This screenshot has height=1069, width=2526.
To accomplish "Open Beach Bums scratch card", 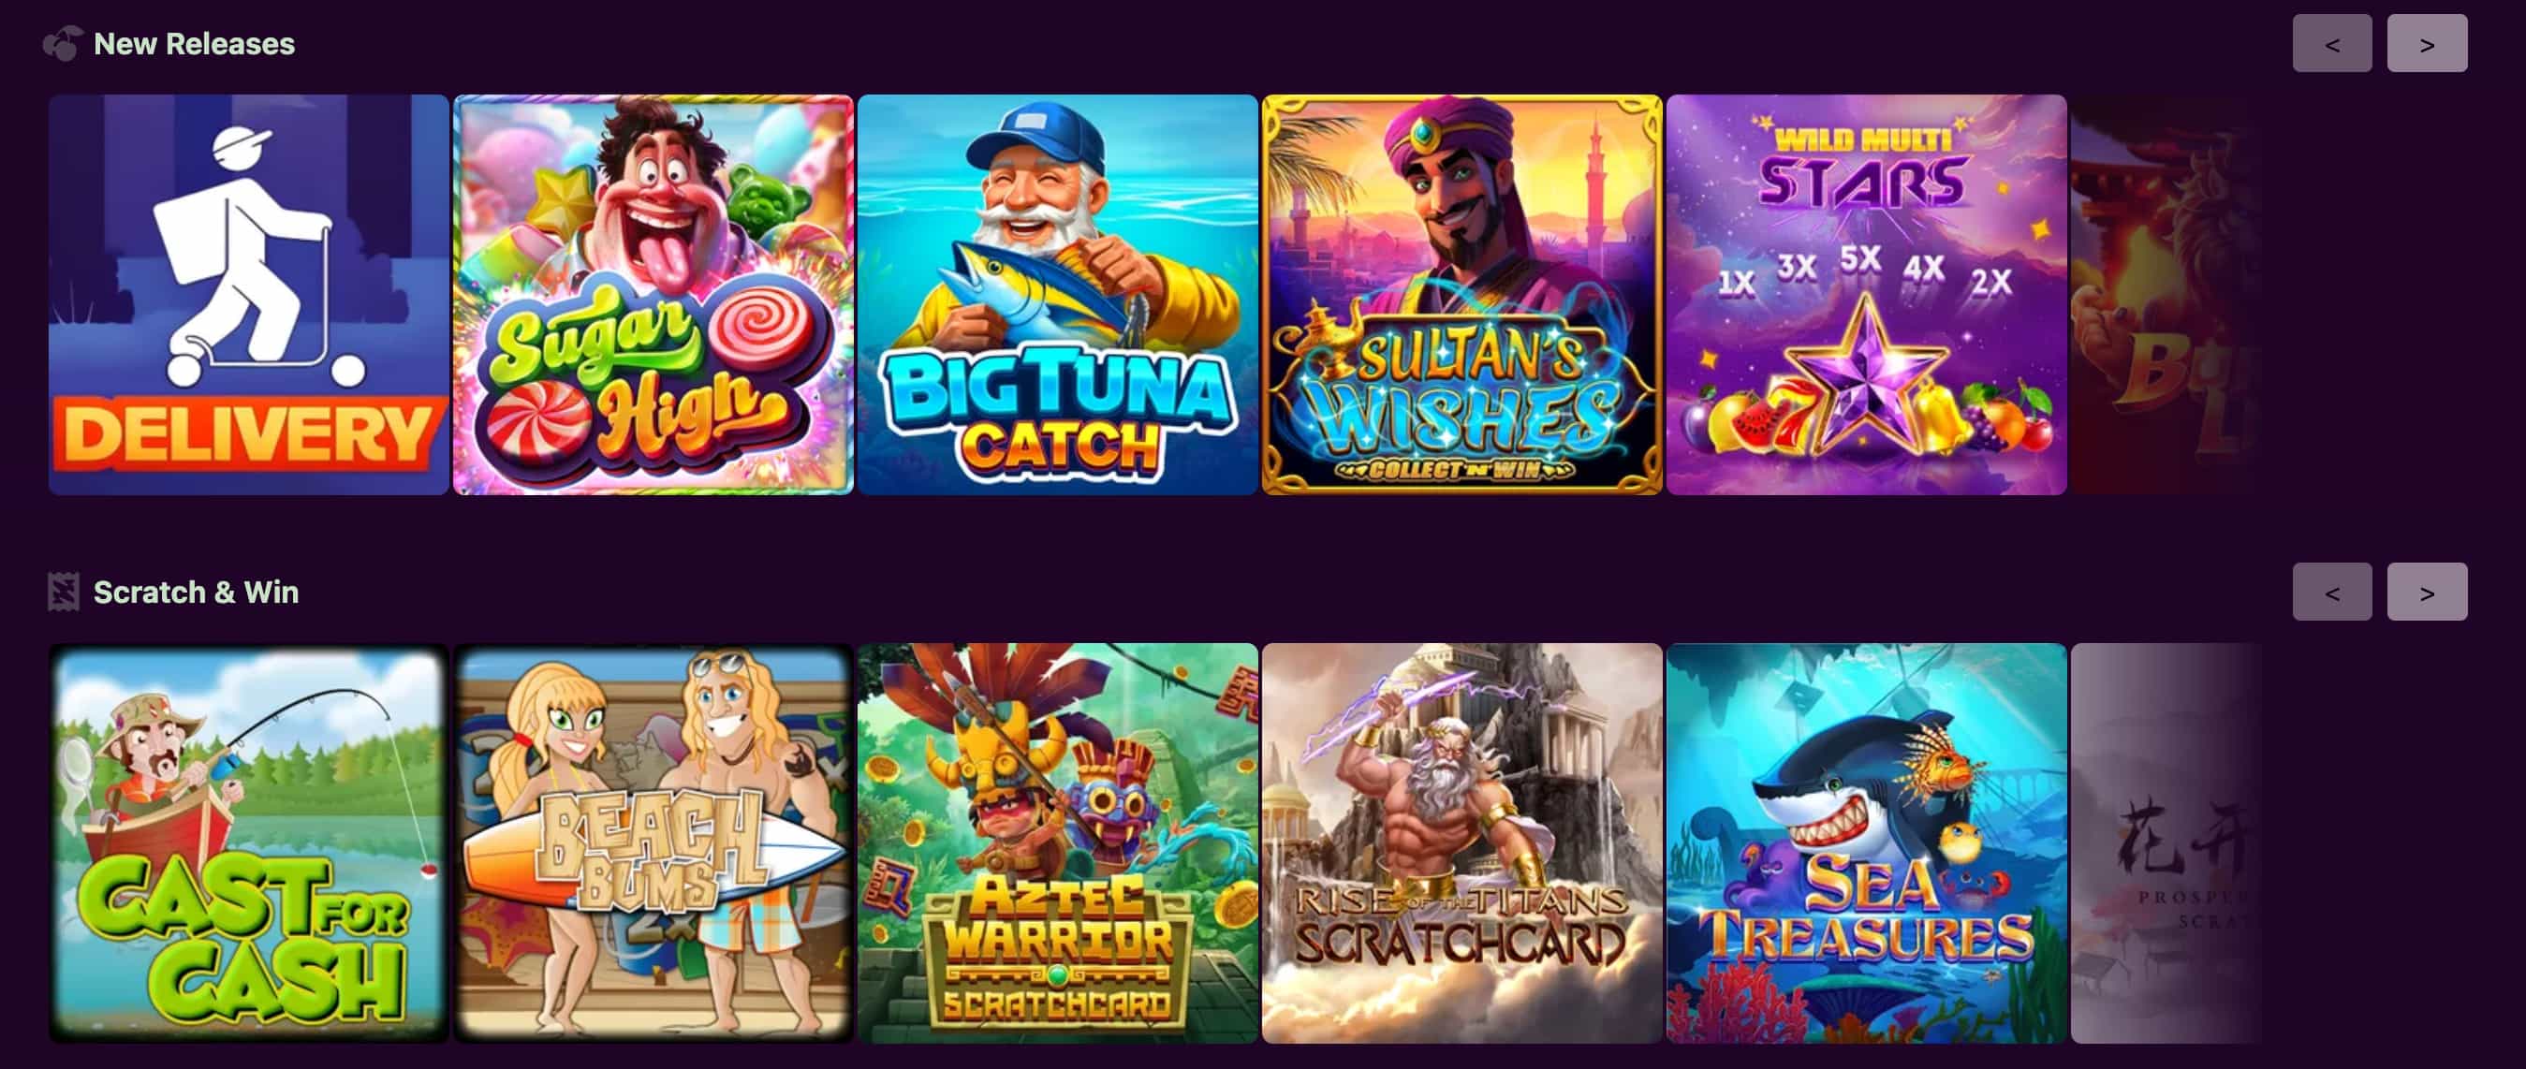I will (x=654, y=843).
